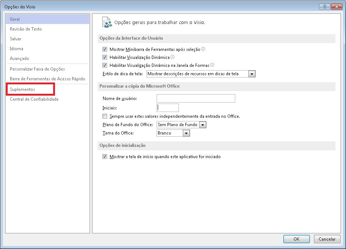Open the Tema do Office dropdown

[x=186, y=133]
